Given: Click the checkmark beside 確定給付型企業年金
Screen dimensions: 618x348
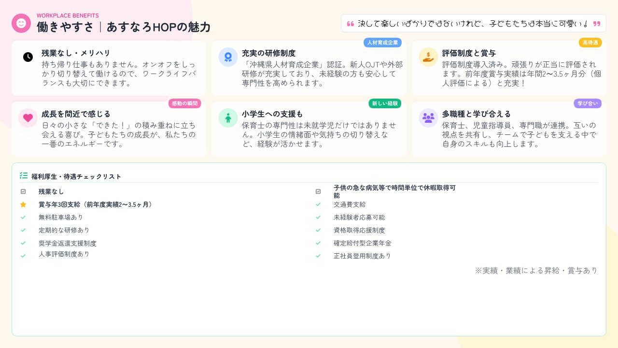Looking at the screenshot, I should (318, 243).
